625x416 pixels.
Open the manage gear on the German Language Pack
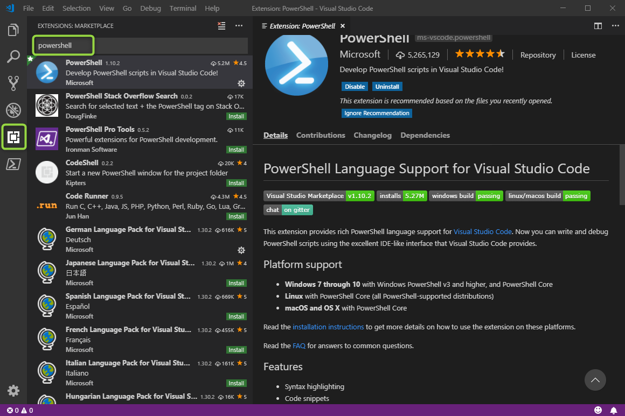pyautogui.click(x=241, y=250)
